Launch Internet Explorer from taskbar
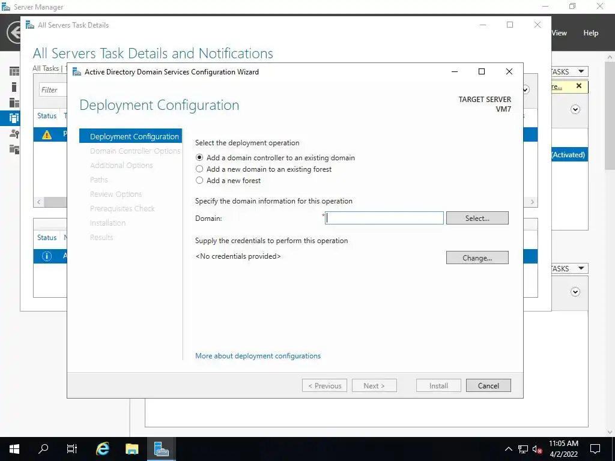The height and width of the screenshot is (461, 615). point(102,449)
